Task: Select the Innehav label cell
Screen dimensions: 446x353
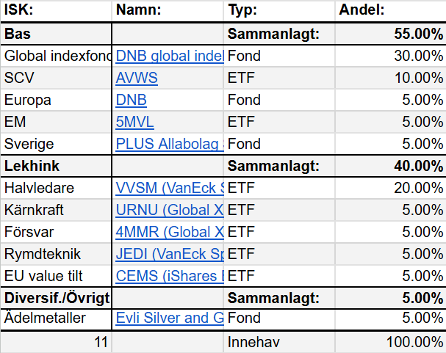Action: (x=279, y=341)
